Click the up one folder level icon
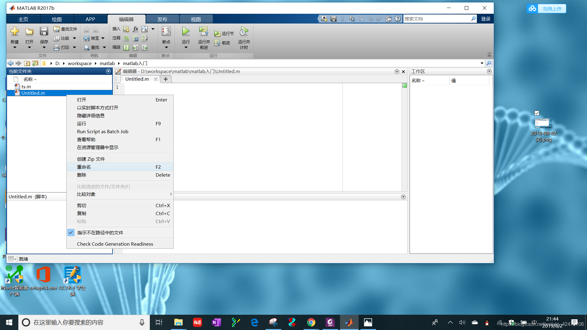Viewport: 587px width, 330px height. pos(27,63)
